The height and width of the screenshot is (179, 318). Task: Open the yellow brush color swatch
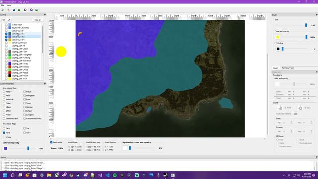point(278,37)
